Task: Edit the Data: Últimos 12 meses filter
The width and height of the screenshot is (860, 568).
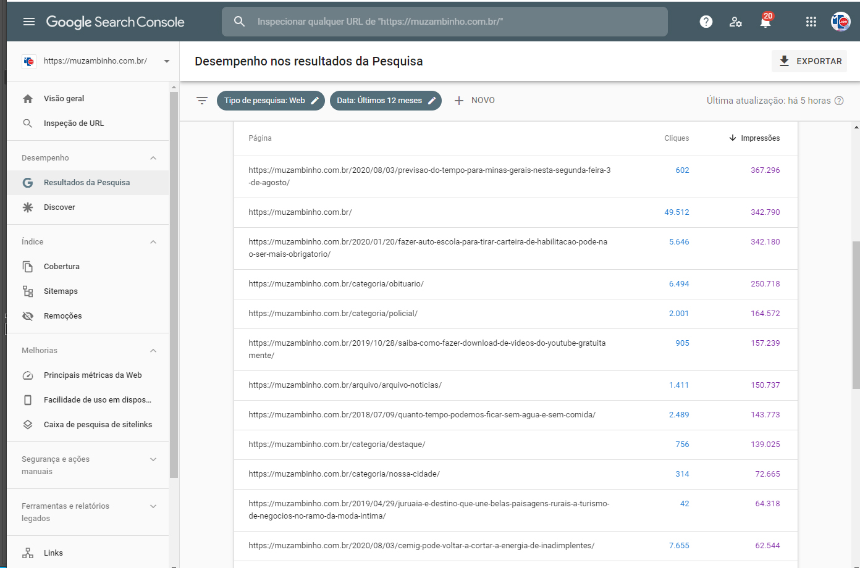Action: 386,101
